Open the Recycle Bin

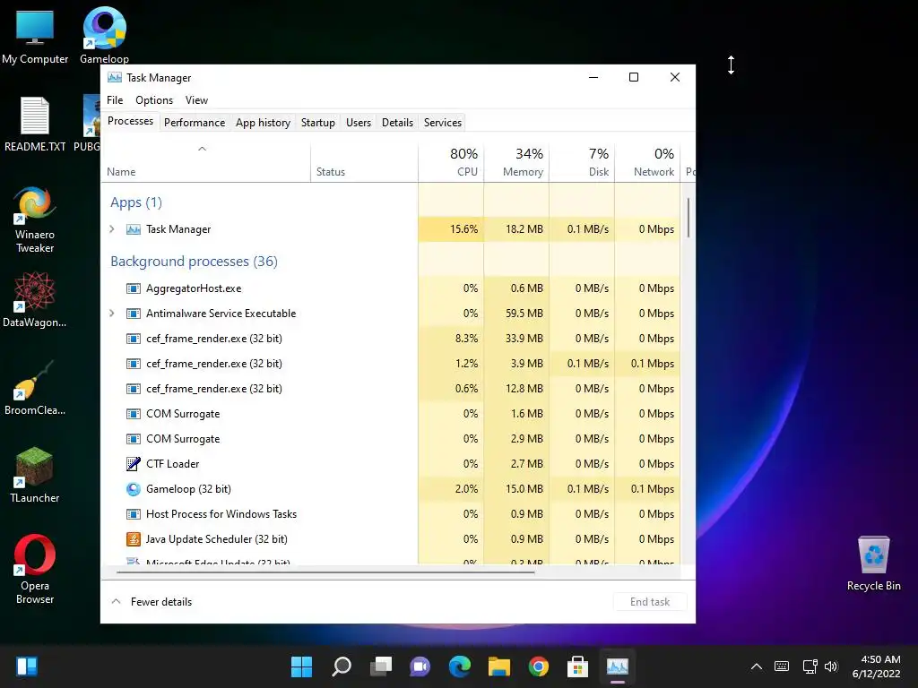[x=873, y=563]
